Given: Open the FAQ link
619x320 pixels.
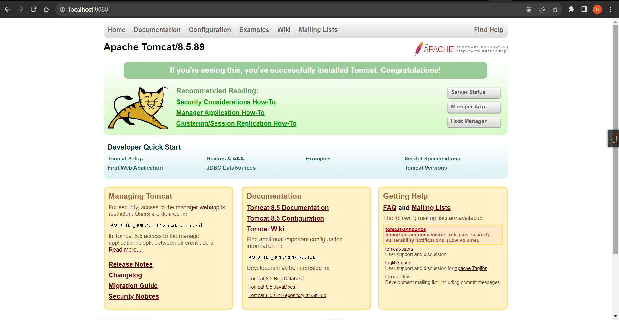Looking at the screenshot, I should 390,208.
